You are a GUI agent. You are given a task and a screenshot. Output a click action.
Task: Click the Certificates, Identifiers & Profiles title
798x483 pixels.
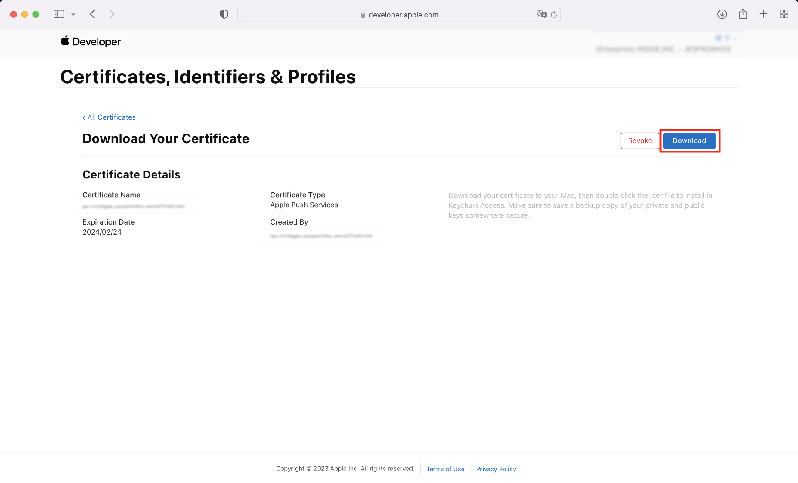(208, 77)
